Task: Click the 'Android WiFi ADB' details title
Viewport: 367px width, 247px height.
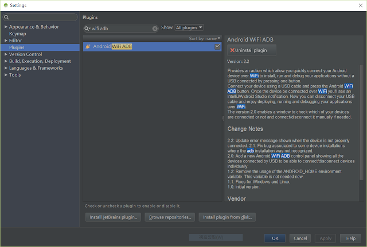Action: 250,39
